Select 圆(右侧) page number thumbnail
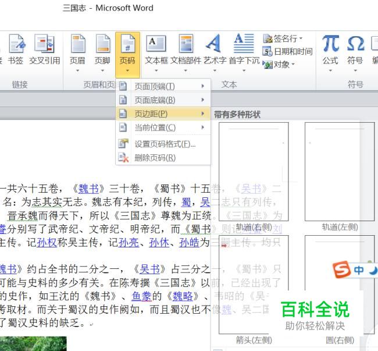Screen dimensions: 378x351 click(x=340, y=285)
